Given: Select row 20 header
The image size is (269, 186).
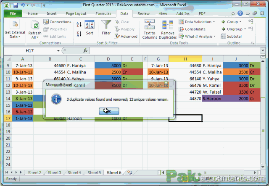Looking at the screenshot, I should 8,138.
